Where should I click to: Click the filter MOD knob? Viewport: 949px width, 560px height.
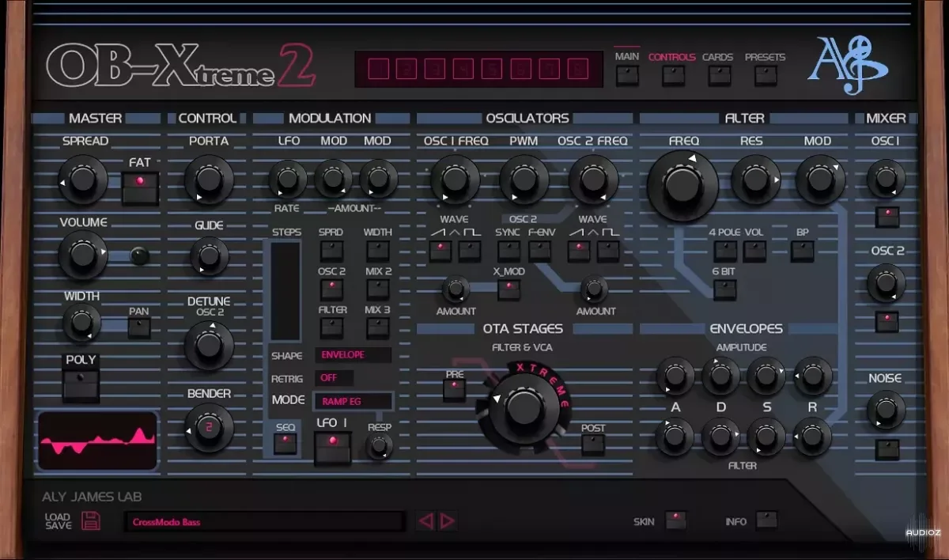click(x=820, y=180)
